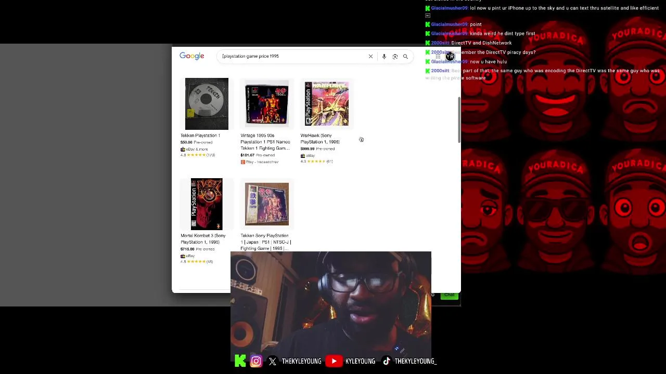Click the $101.67 Pre-owned price

tap(258, 155)
